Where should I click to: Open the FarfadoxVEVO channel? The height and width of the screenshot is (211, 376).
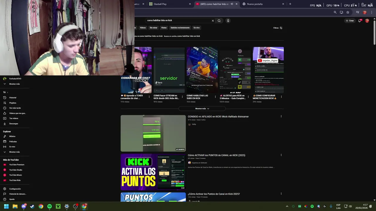15,79
